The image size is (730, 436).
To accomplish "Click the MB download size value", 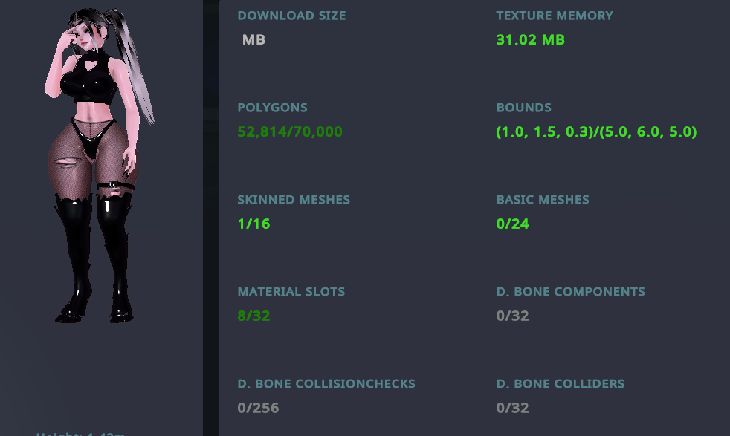I will [253, 39].
